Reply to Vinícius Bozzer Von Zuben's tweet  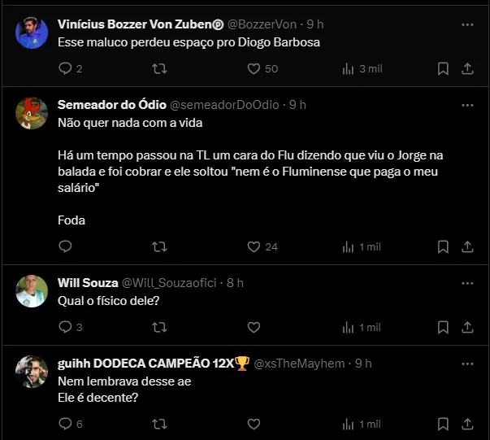coord(66,69)
